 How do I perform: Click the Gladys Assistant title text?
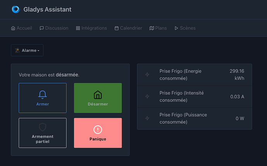[x=47, y=9]
